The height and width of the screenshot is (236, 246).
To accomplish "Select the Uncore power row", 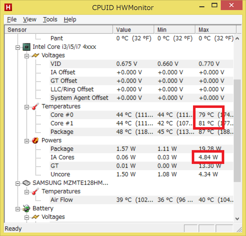I will 142,174.
